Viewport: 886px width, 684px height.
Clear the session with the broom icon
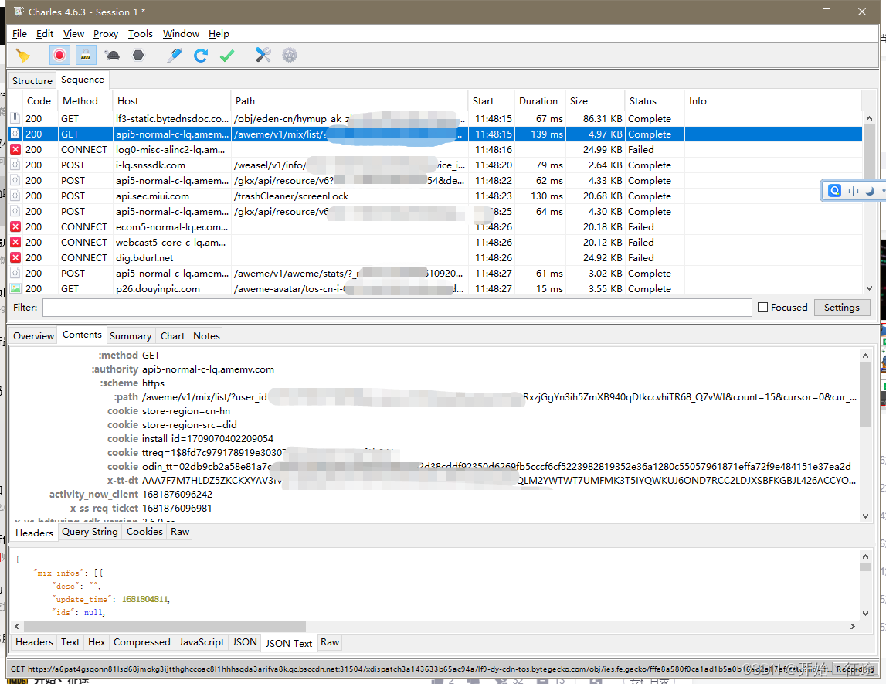(22, 55)
